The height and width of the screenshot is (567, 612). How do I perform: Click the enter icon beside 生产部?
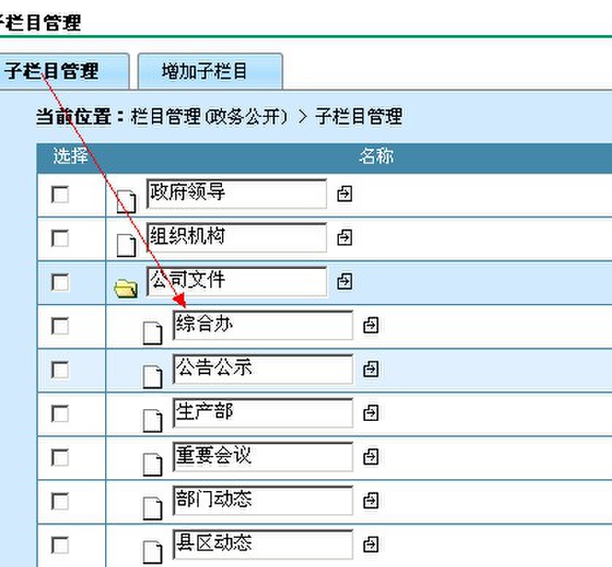[x=370, y=414]
